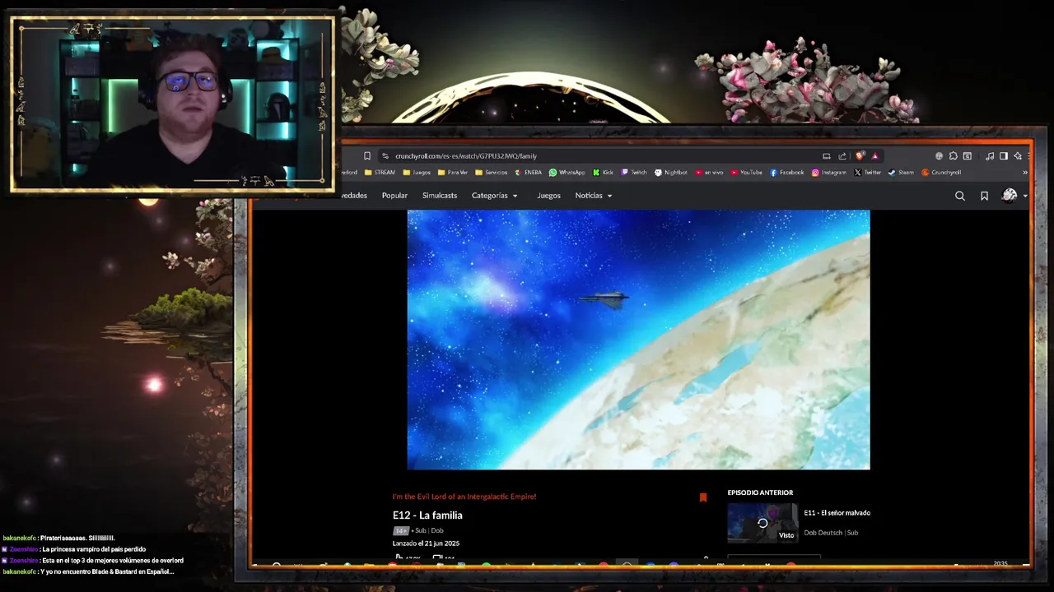The height and width of the screenshot is (592, 1054).
Task: Click the chat message 'Pirateriaaaaaas. Siiiiiiiiiii.'
Action: pos(77,538)
